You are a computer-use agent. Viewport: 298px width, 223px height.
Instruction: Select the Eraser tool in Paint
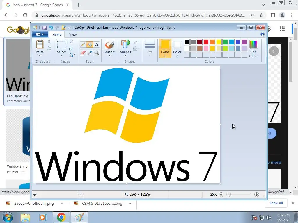coord(83,53)
